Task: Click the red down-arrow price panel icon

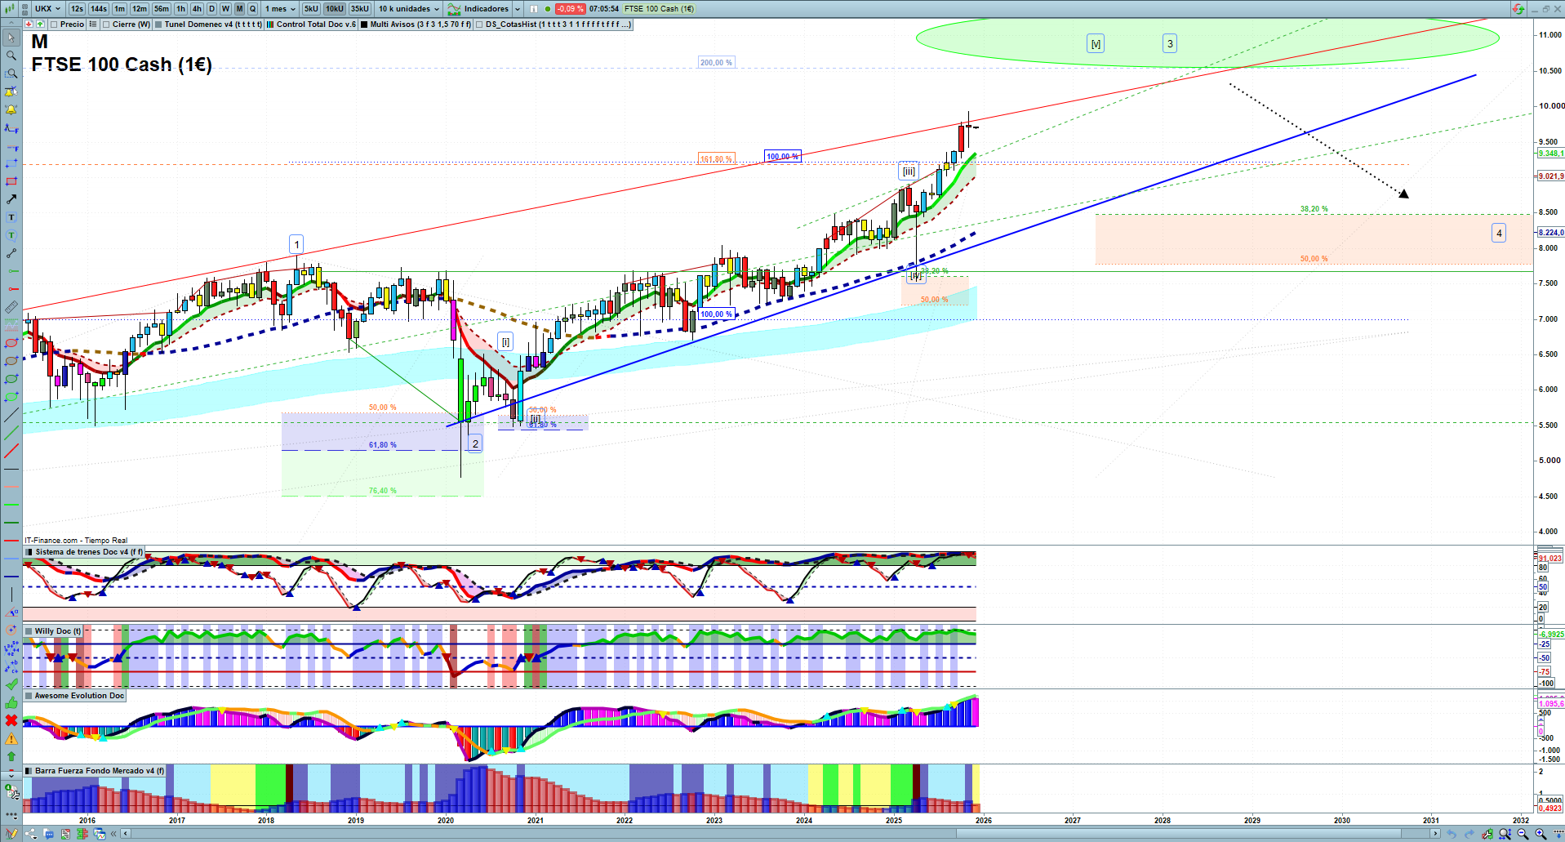Action: 29,25
